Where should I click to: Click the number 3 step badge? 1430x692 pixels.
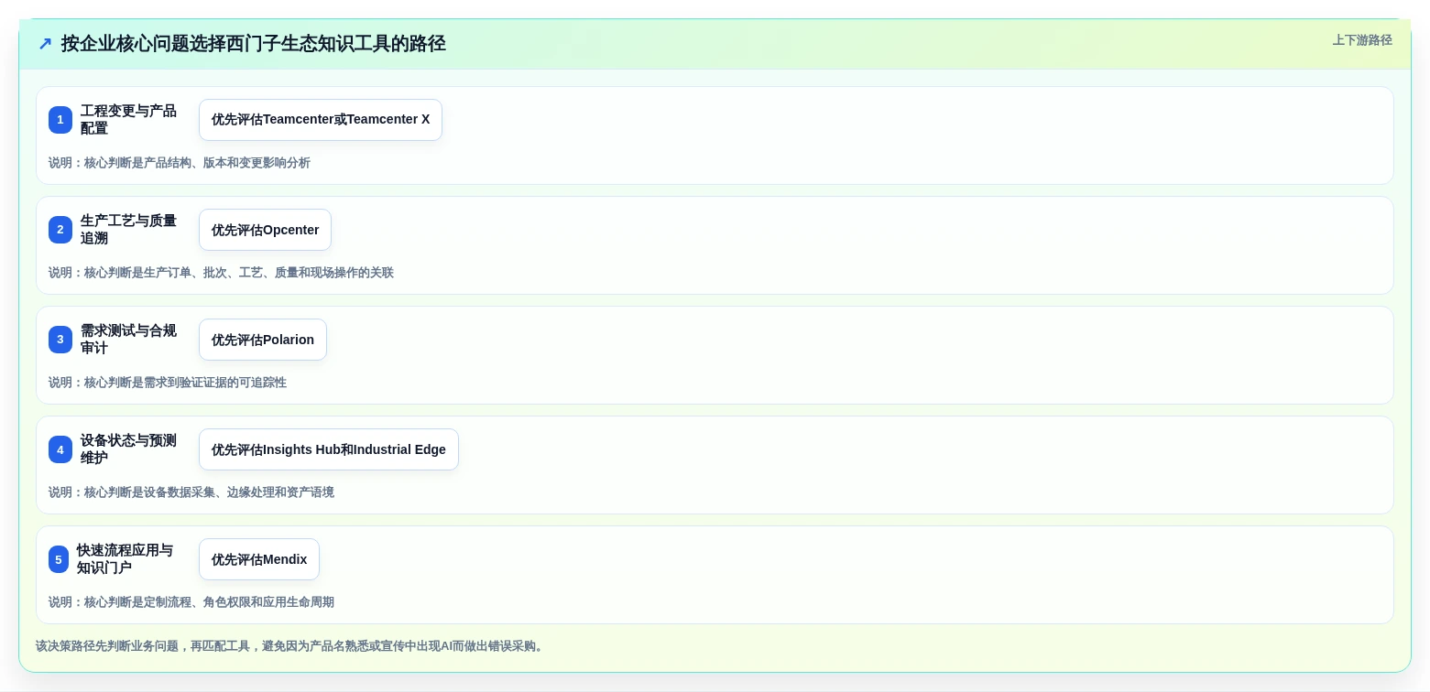coord(60,340)
